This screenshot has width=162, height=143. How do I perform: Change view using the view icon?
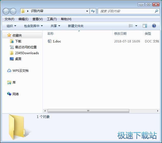(131, 26)
